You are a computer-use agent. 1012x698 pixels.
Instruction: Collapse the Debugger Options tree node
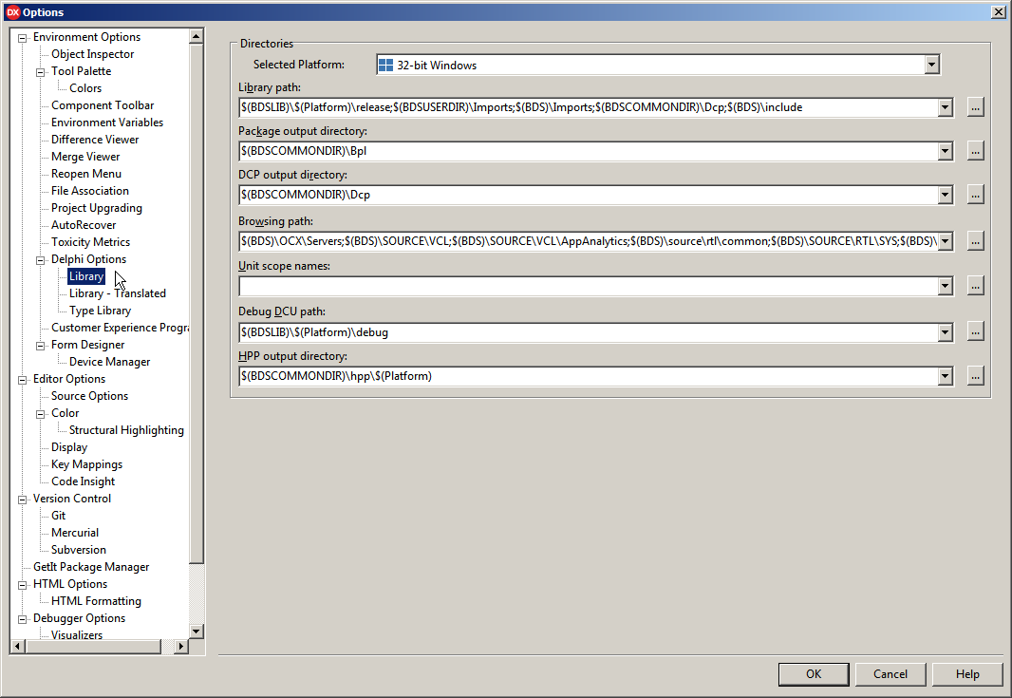coord(22,619)
